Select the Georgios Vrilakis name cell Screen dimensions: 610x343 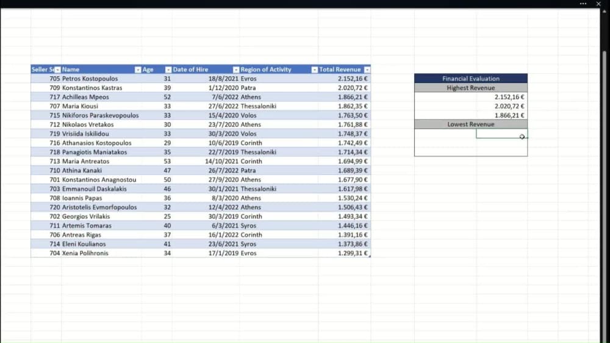[101, 216]
